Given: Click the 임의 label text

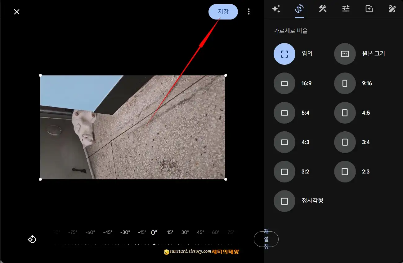Looking at the screenshot, I should tap(307, 54).
